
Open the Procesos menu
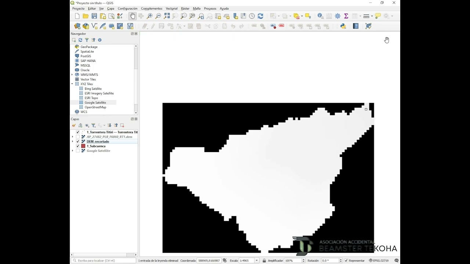(x=210, y=8)
